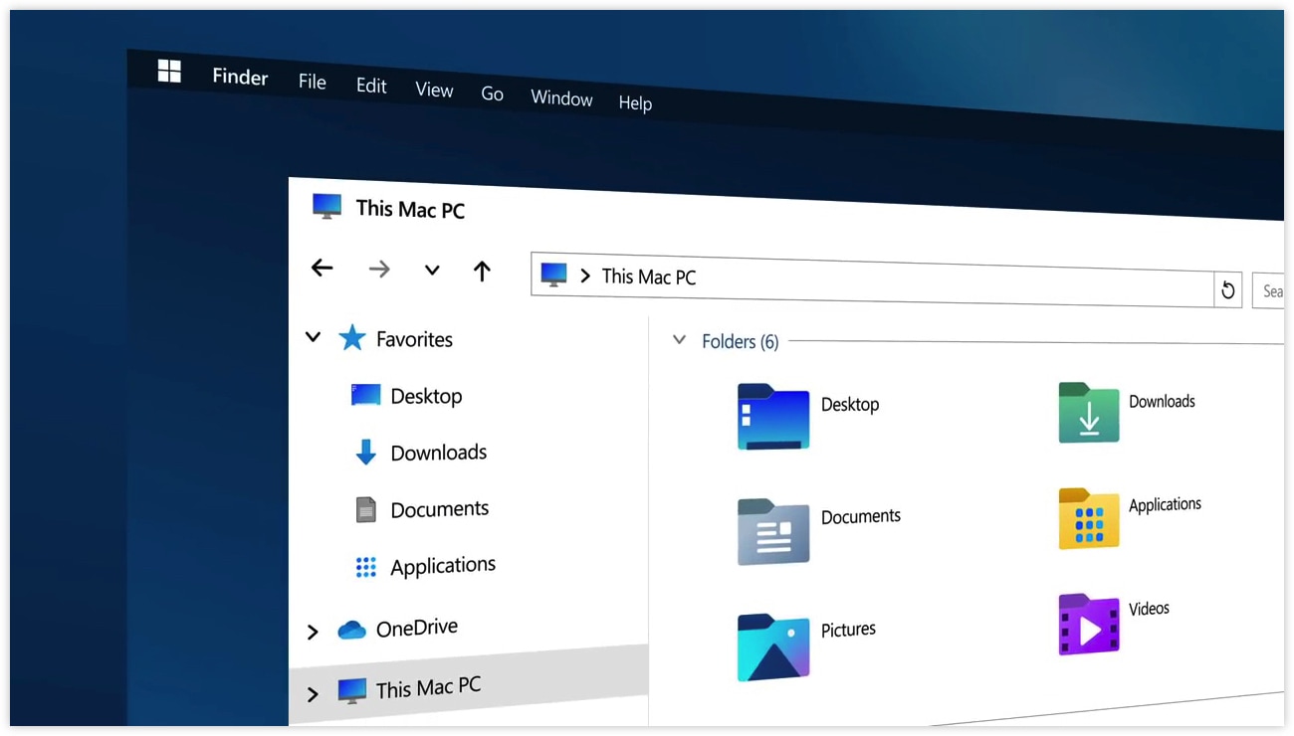Click the OneDrive cloud icon

(351, 630)
